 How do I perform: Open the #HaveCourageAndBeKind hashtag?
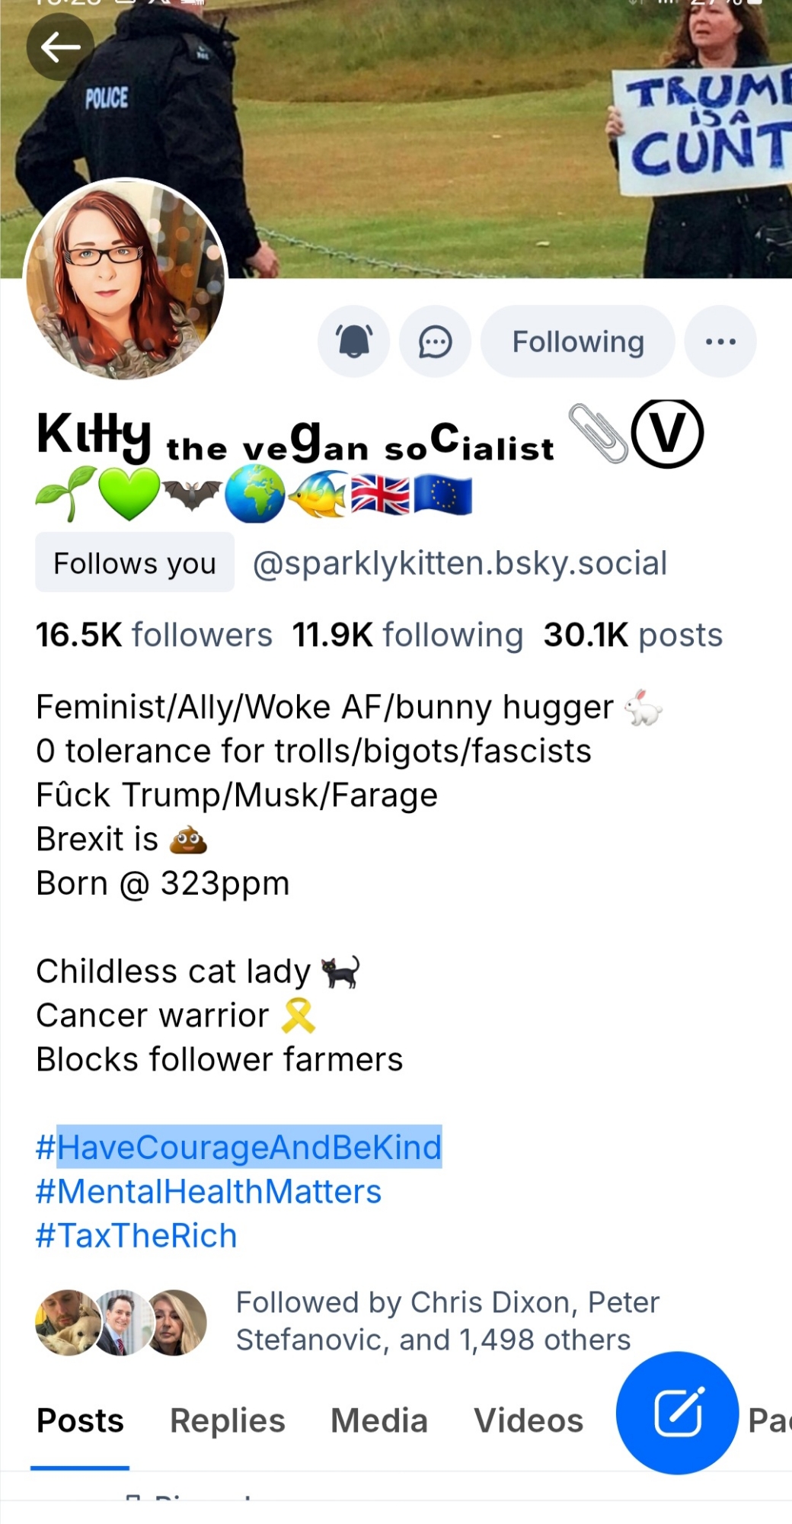click(x=239, y=1147)
